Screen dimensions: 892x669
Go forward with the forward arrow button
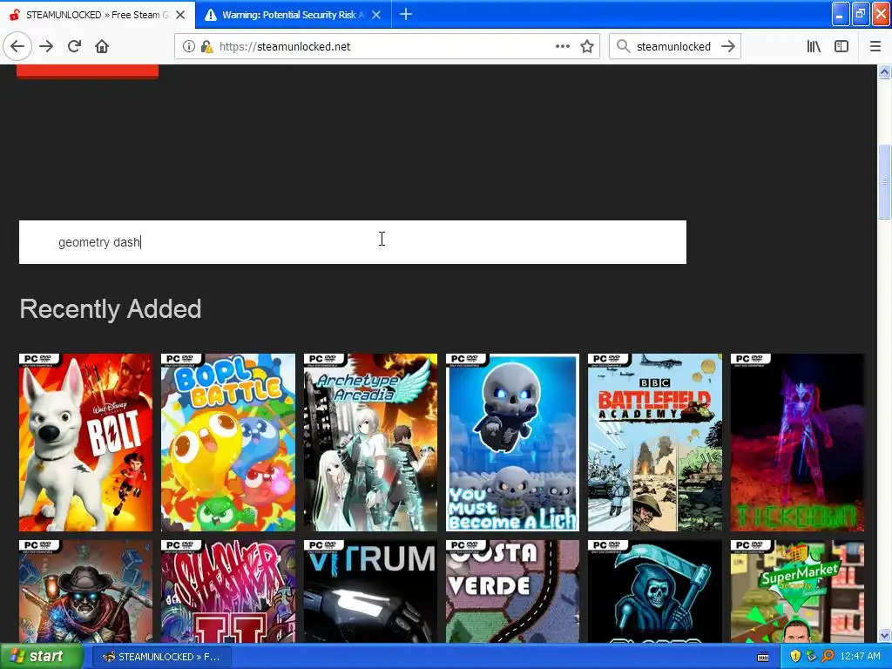pyautogui.click(x=46, y=47)
